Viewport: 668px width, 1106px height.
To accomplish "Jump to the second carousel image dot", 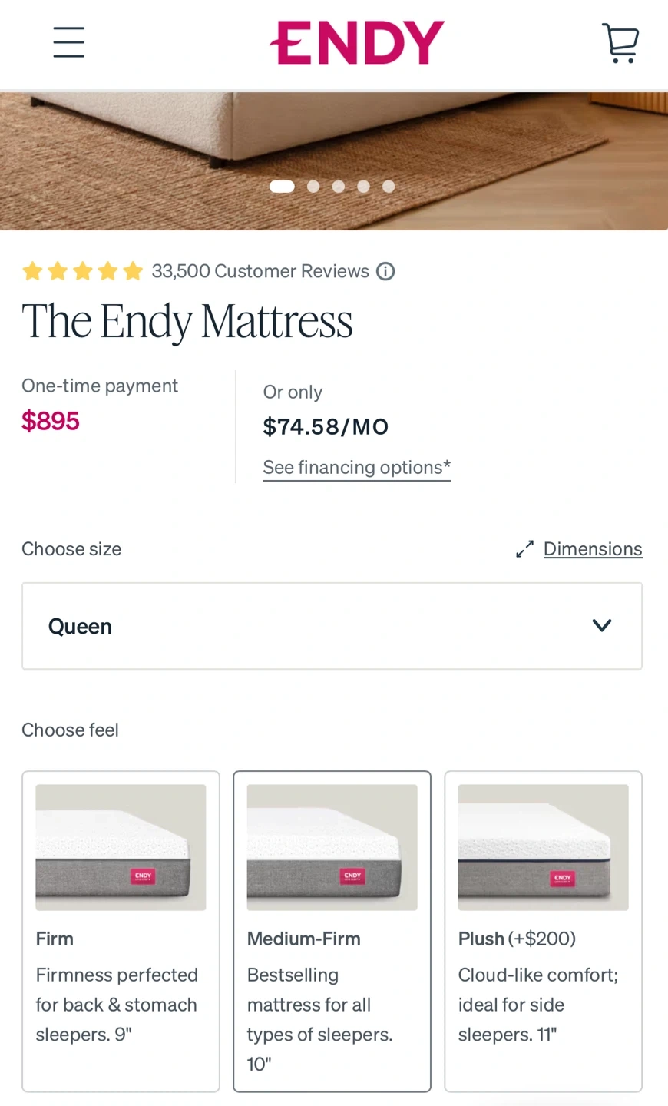I will click(313, 186).
